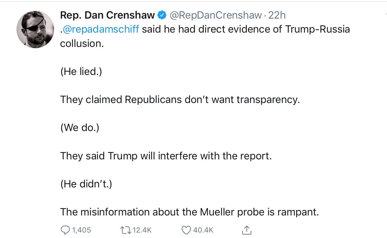The image size is (387, 238).
Task: Click the Republicans transparency sentence
Action: (x=180, y=100)
